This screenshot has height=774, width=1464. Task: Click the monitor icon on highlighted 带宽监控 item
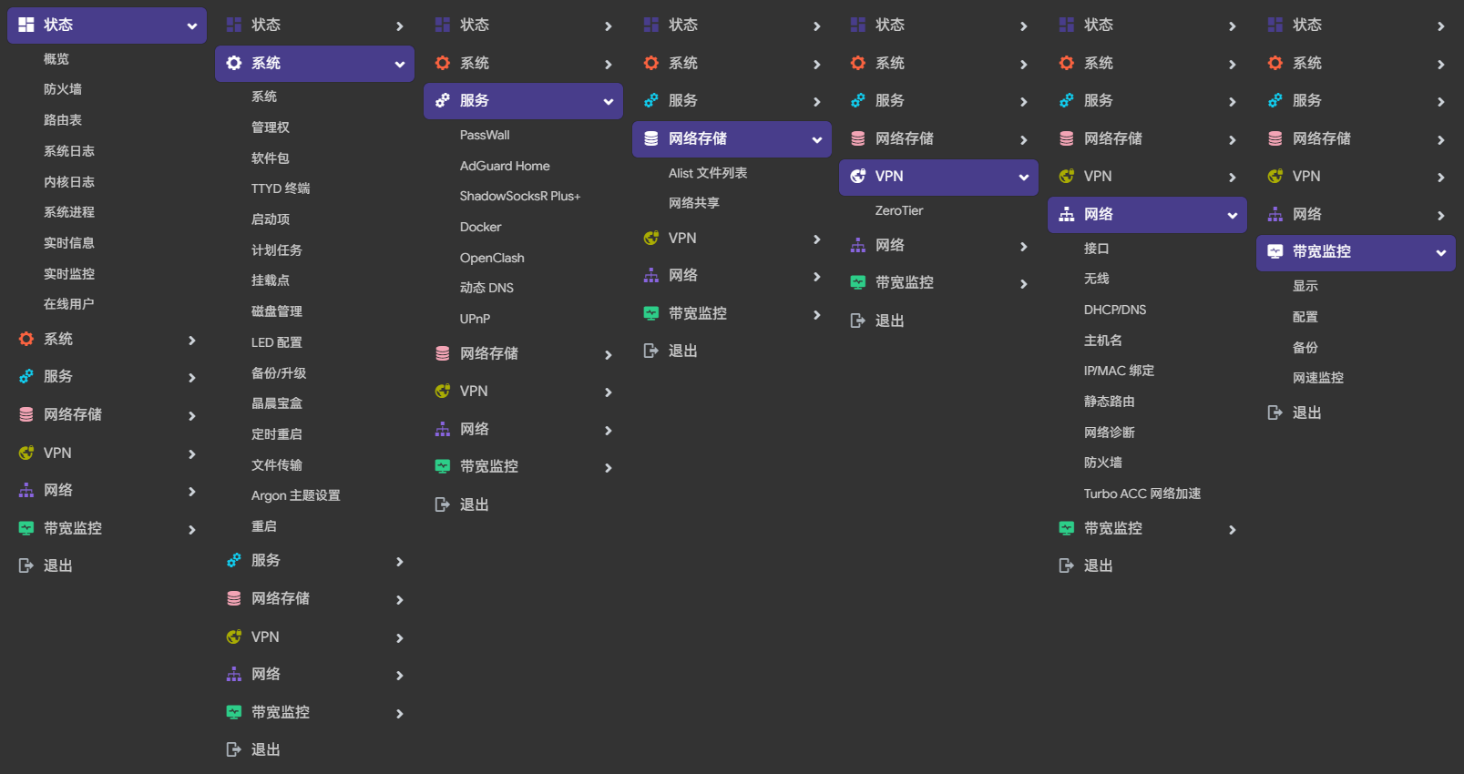coord(1275,251)
